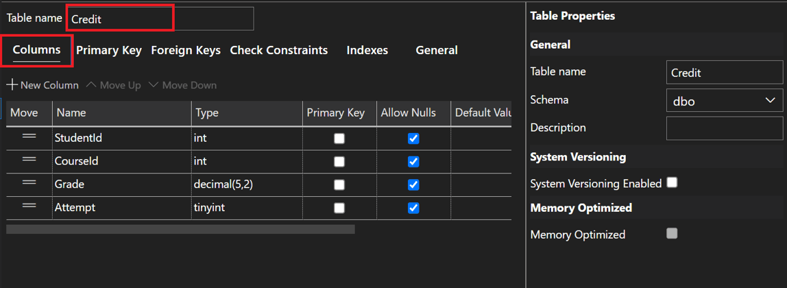Viewport: 787px width, 288px height.
Task: Click the New Column plus icon
Action: click(x=12, y=85)
